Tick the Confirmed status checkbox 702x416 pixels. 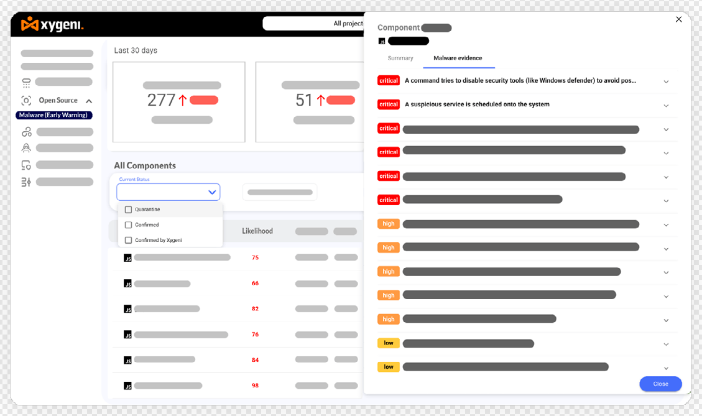(129, 225)
